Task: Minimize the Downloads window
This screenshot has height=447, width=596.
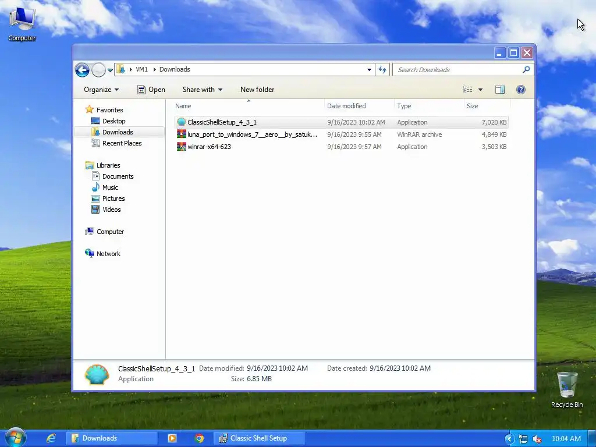Action: click(499, 53)
